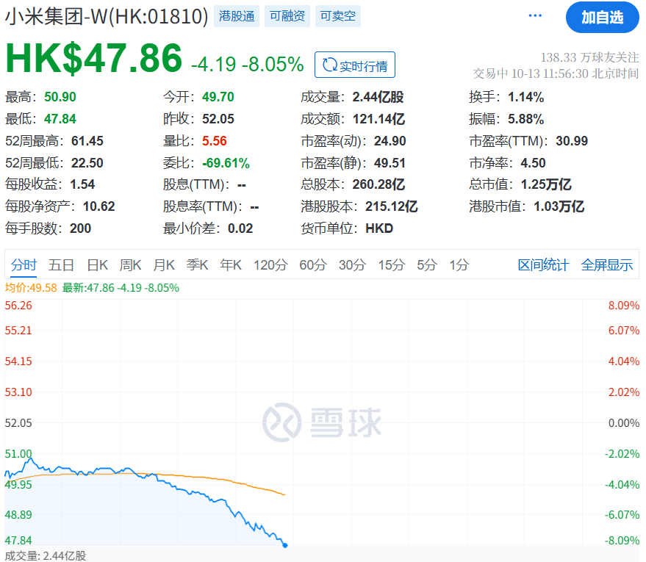
Task: Click the 加自选 button
Action: (x=602, y=18)
